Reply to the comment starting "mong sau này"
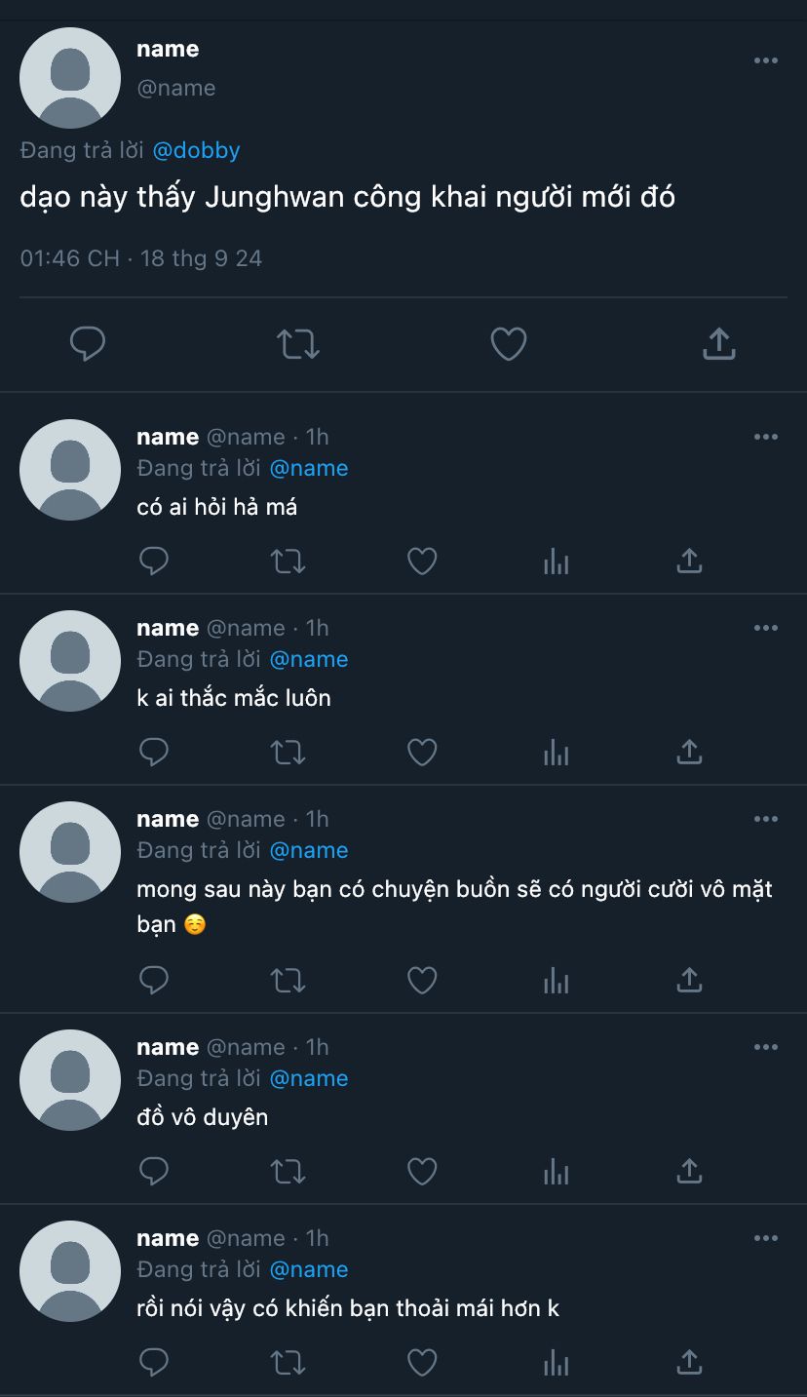This screenshot has height=1397, width=807. click(x=154, y=980)
